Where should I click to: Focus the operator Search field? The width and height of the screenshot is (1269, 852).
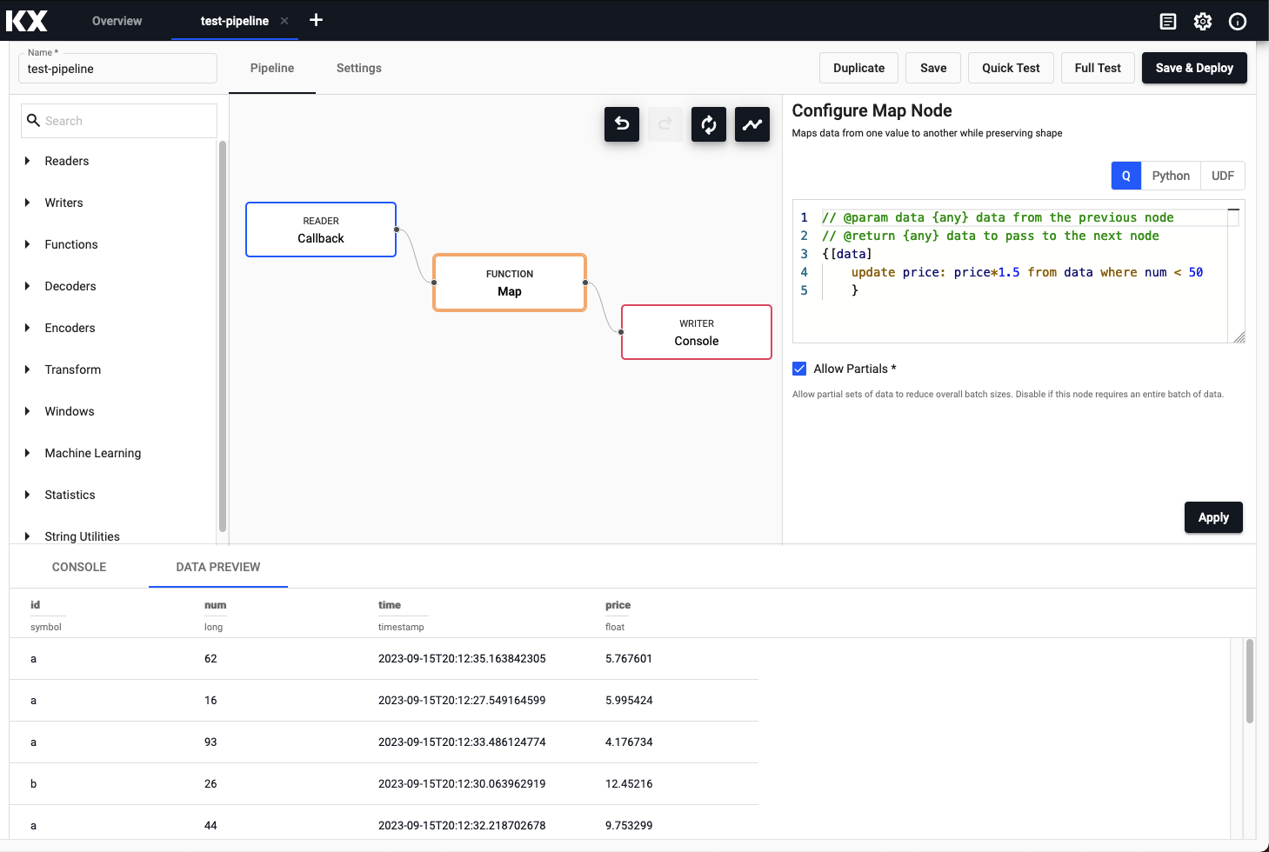(x=119, y=121)
